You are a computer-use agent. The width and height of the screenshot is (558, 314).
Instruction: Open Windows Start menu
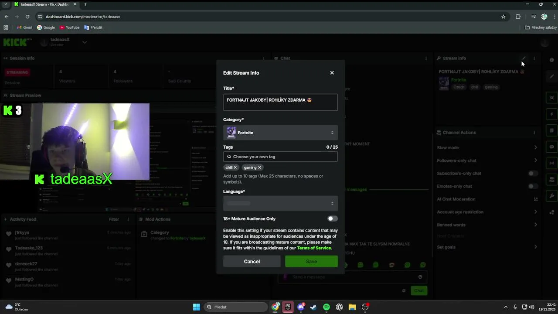pos(196,307)
